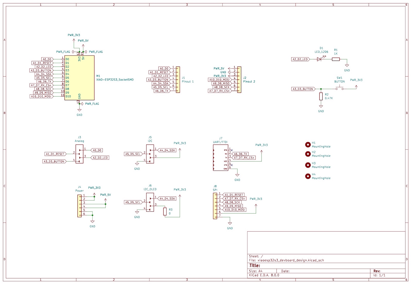Click the J6 I2C_OLED connector symbol
411x285 pixels.
(150, 202)
